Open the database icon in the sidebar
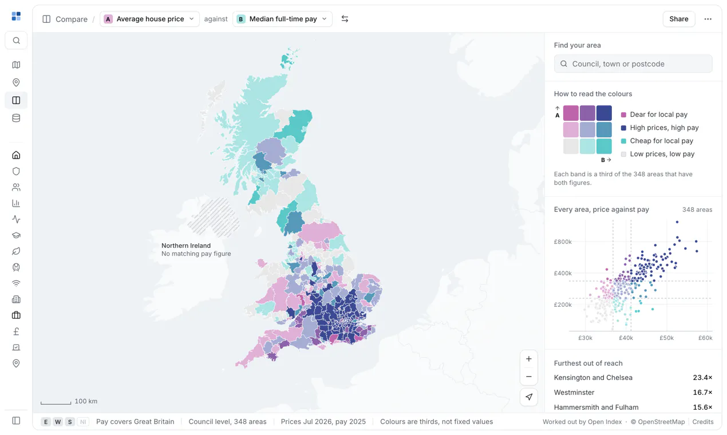This screenshot has width=727, height=435. click(x=16, y=118)
